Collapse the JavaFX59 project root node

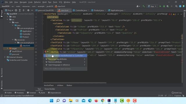click(x=5, y=14)
